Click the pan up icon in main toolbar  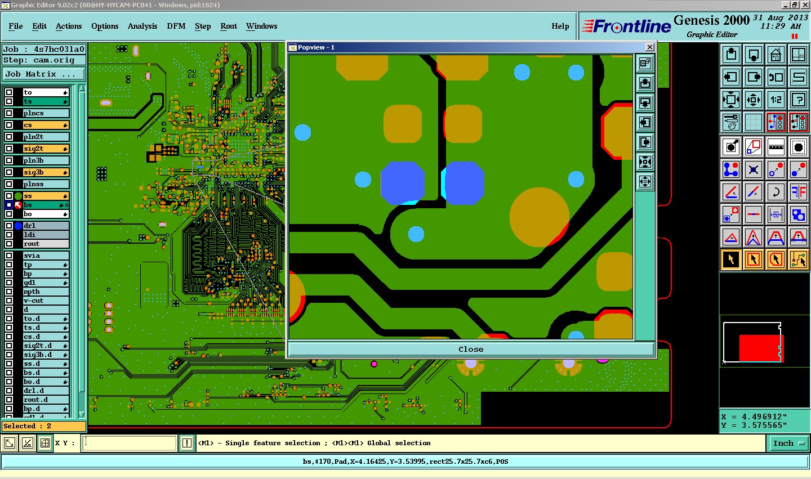point(731,55)
